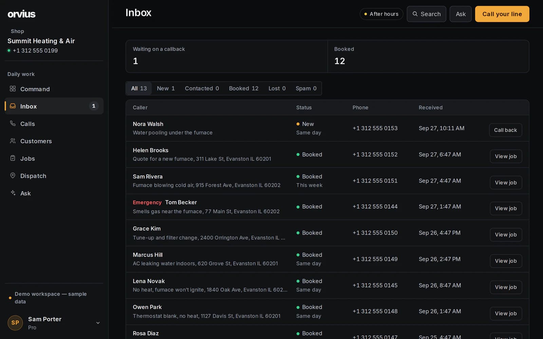Click Water pooling under the furnace note
543x339 pixels.
pos(172,133)
